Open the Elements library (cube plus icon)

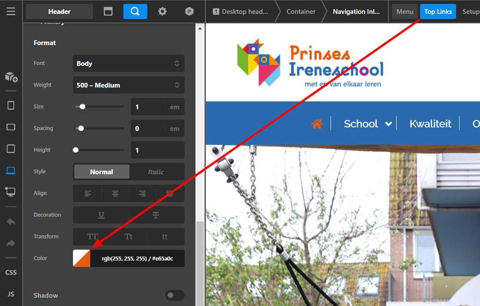coord(11,77)
